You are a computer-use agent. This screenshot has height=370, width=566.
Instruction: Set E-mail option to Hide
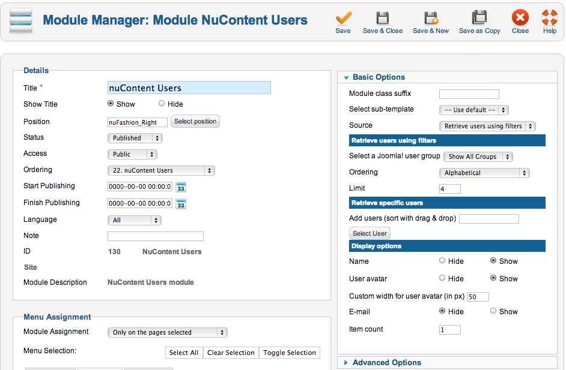[442, 311]
